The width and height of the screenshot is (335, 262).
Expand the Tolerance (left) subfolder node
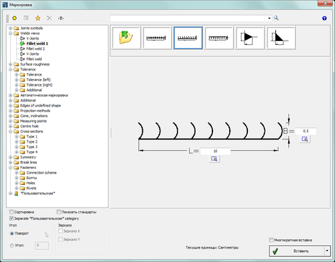click(x=17, y=80)
